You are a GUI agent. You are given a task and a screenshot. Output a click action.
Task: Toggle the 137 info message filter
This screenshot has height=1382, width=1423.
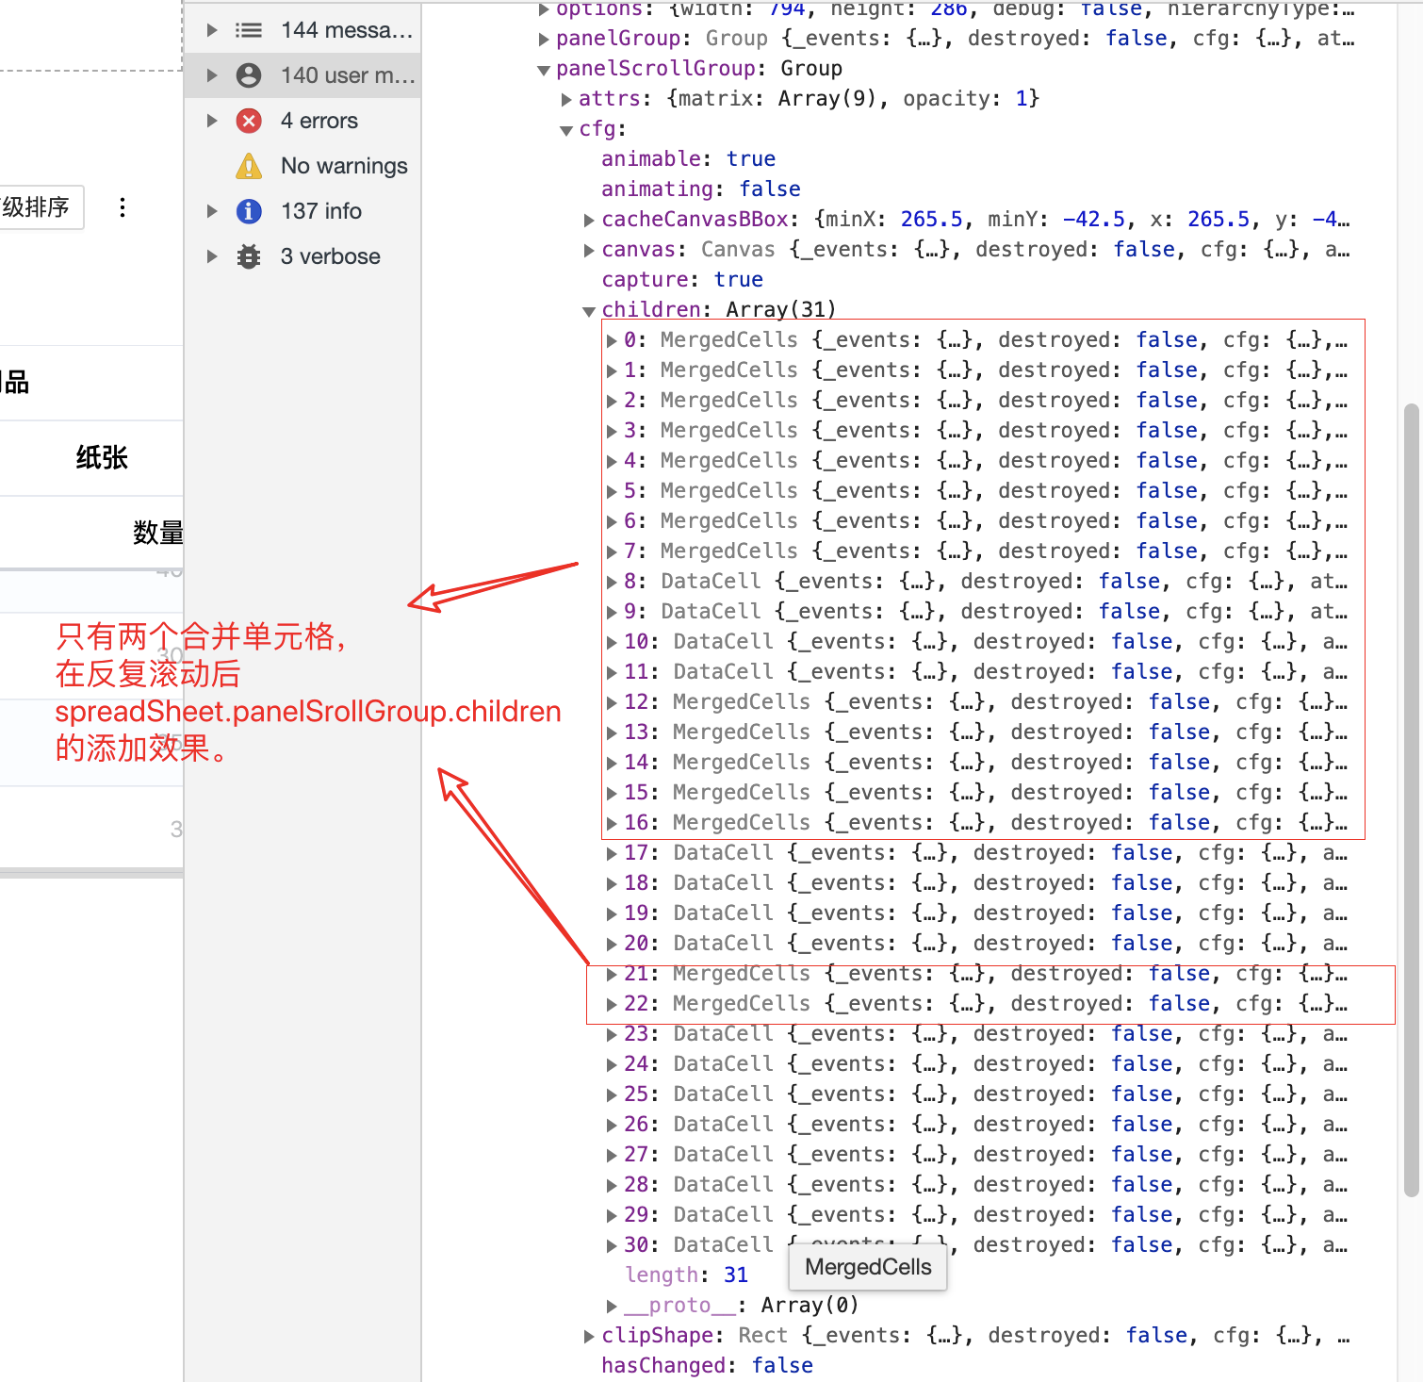[x=320, y=210]
